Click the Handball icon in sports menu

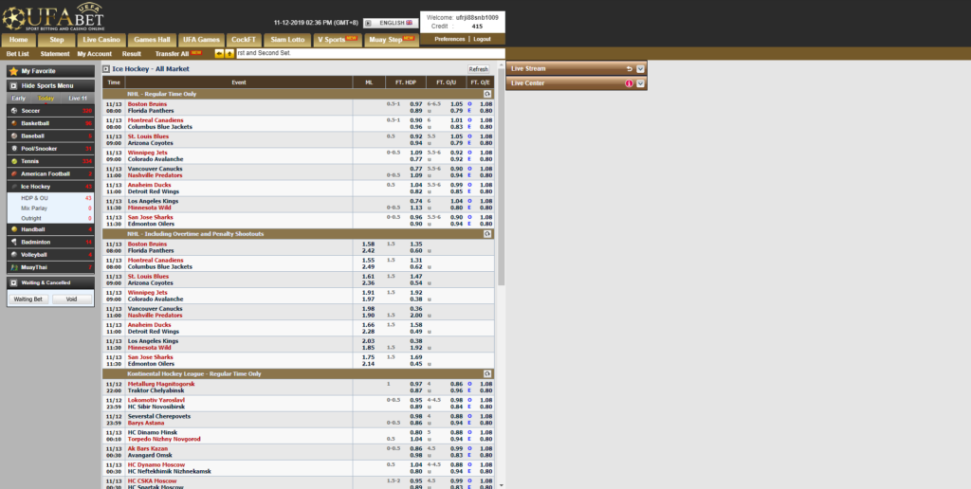point(14,229)
